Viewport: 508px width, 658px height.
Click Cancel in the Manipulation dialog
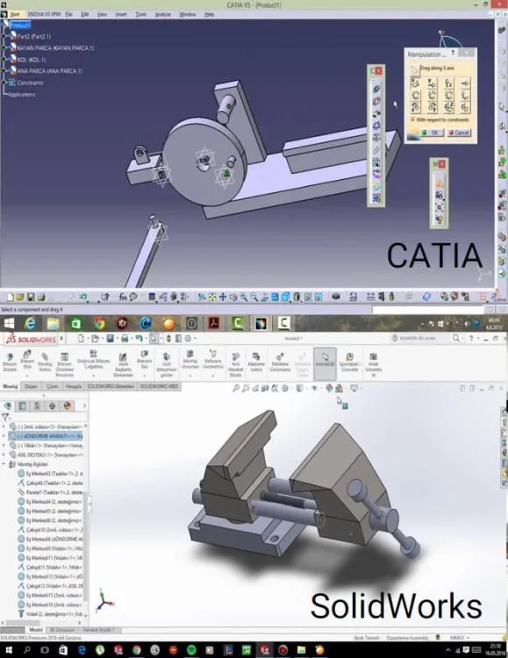point(459,132)
